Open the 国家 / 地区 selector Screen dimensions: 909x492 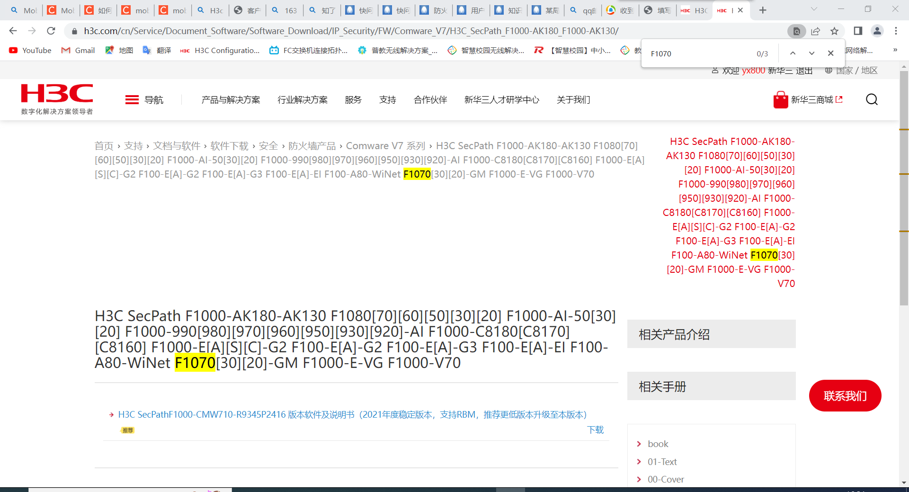[851, 71]
